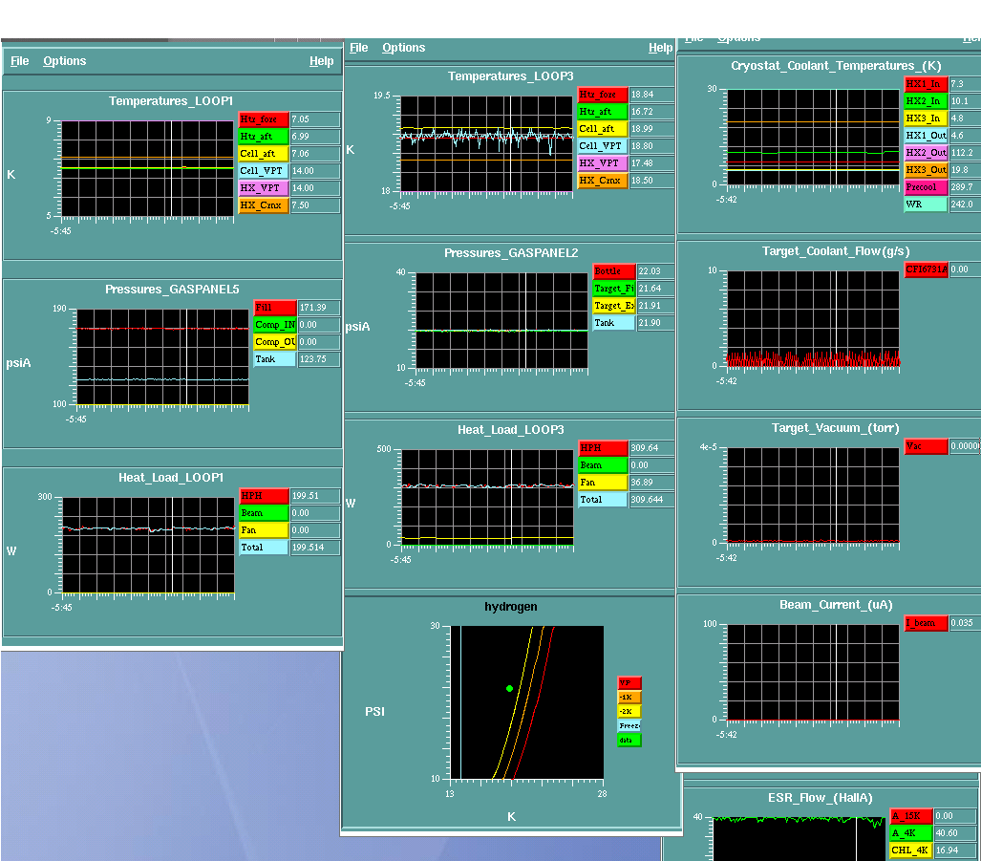Click red Htr_fore legend in Temperatures_LOOP1

point(264,119)
